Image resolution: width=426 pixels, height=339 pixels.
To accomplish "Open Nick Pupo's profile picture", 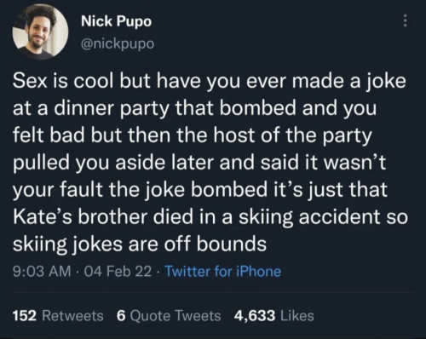I will point(40,32).
